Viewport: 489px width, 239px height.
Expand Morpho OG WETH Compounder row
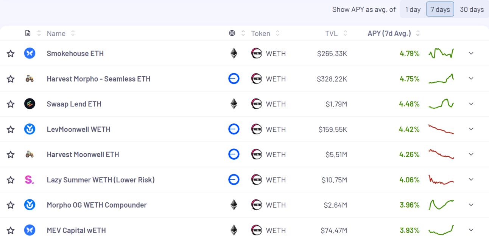pyautogui.click(x=471, y=205)
